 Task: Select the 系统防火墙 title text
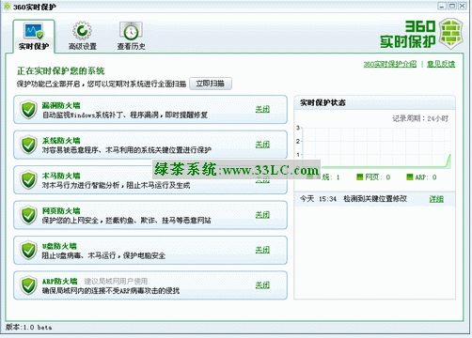pyautogui.click(x=61, y=141)
